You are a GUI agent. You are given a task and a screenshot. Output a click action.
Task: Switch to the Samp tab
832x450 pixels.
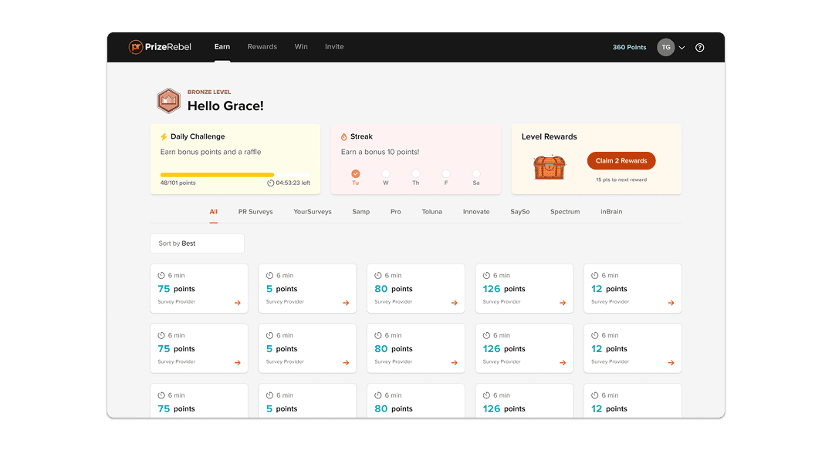361,211
